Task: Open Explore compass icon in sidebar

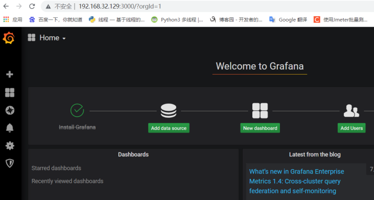Action: pos(10,110)
